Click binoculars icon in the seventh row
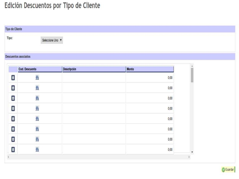The width and height of the screenshot is (239, 179). coord(38,139)
